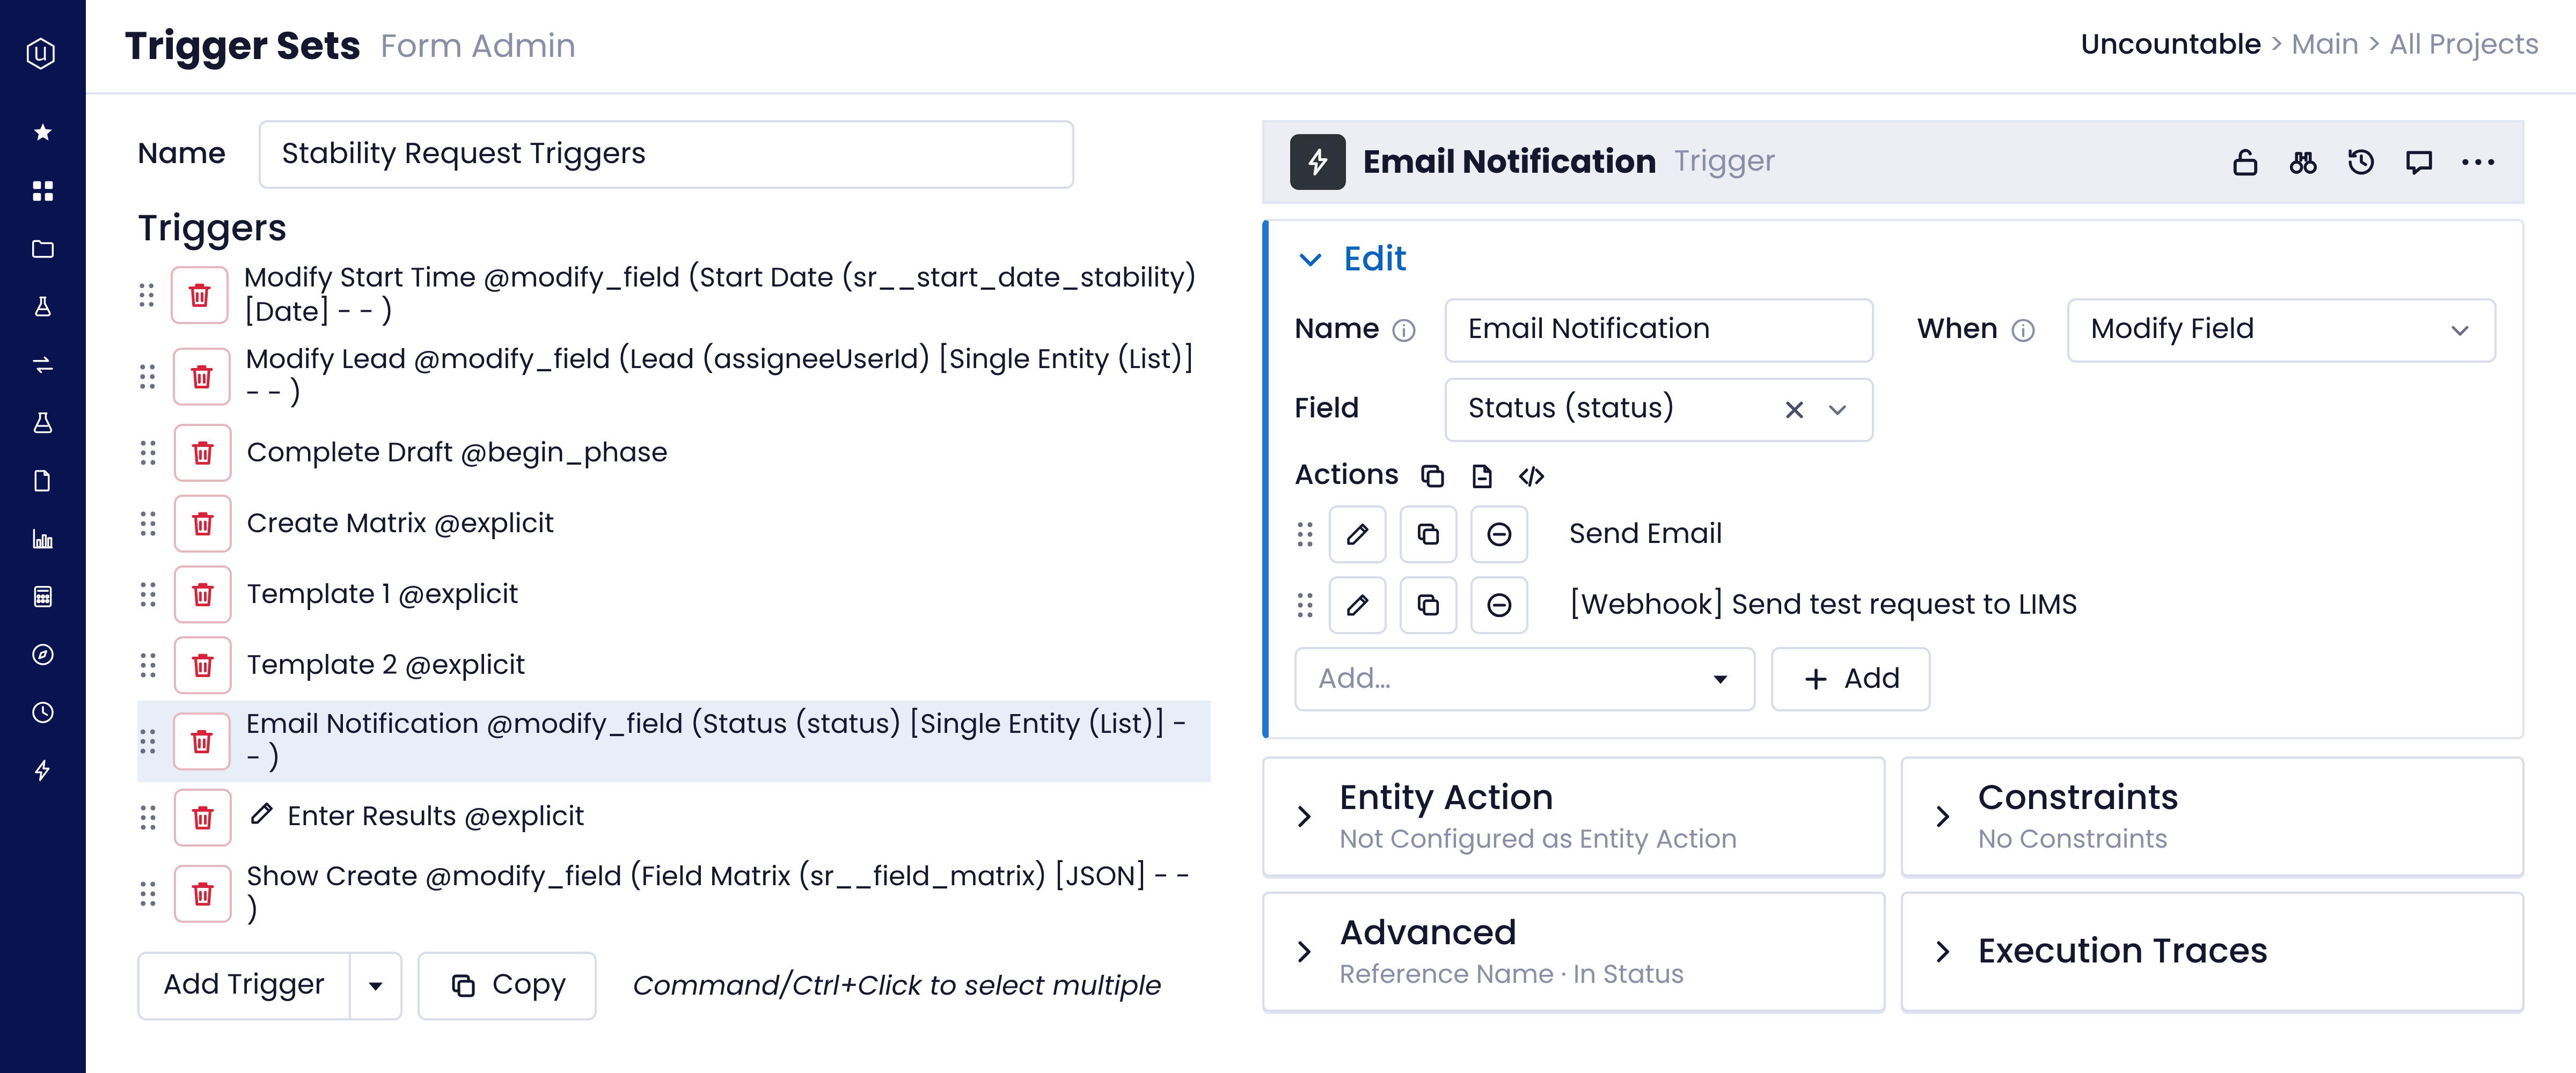Screen dimensions: 2576x1073
Task: Duplicate the Webhook LIMS action
Action: pyautogui.click(x=1428, y=605)
